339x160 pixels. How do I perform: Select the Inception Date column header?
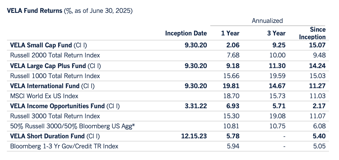186,33
